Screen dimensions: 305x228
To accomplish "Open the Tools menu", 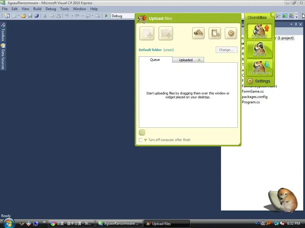I will tap(64, 9).
